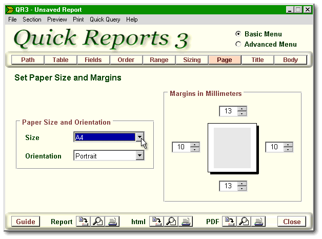
Task: Switch to the Path tab
Action: coord(28,59)
